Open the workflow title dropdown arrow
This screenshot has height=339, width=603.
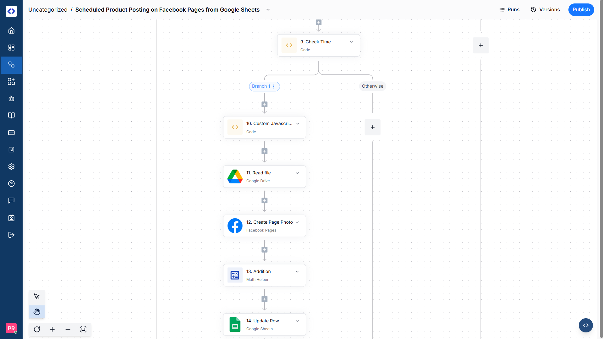[268, 10]
